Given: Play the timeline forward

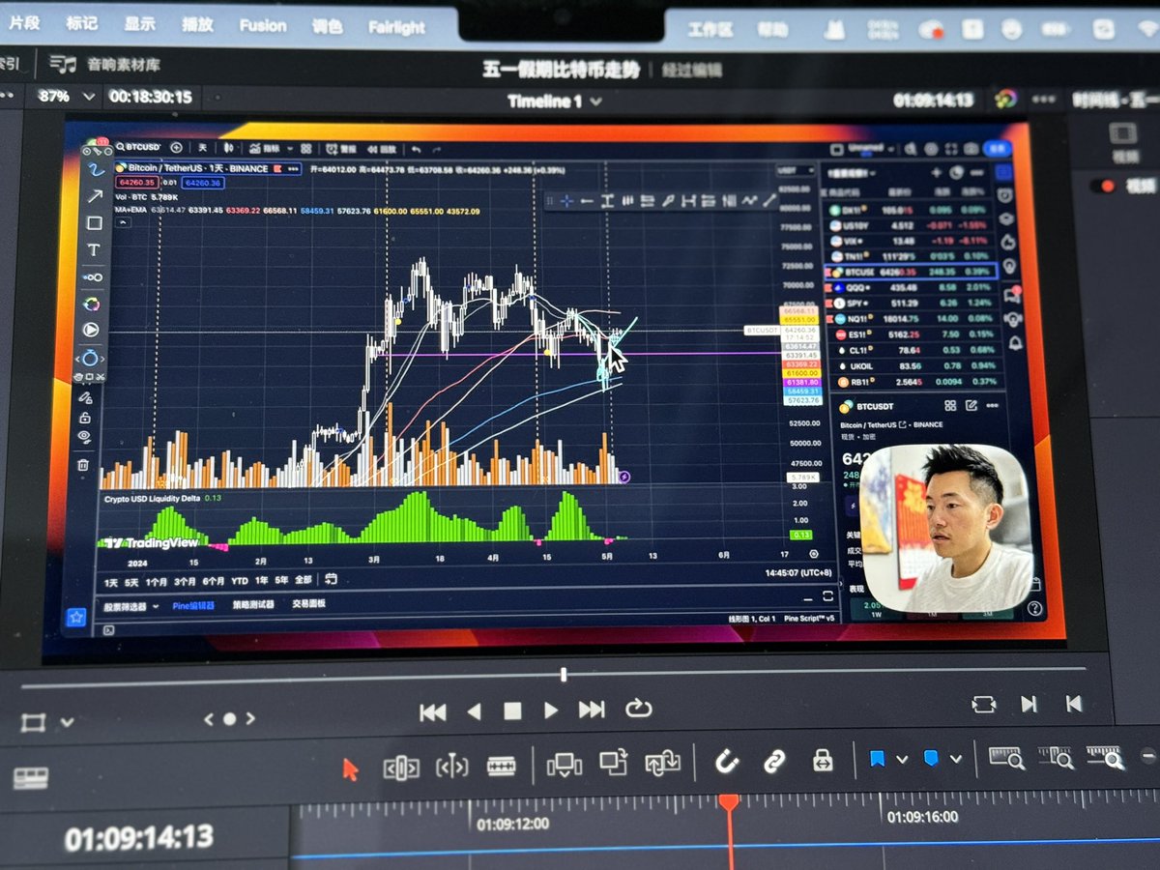Looking at the screenshot, I should pos(551,710).
